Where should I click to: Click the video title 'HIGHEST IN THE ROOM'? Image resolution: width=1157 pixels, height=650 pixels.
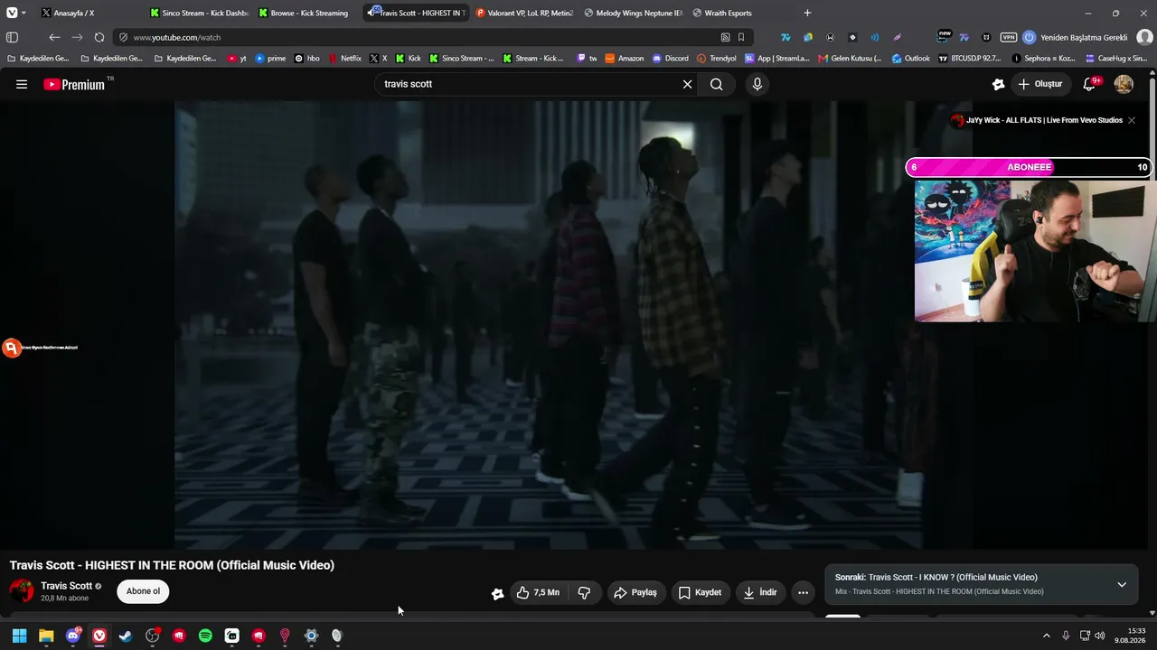[172, 565]
